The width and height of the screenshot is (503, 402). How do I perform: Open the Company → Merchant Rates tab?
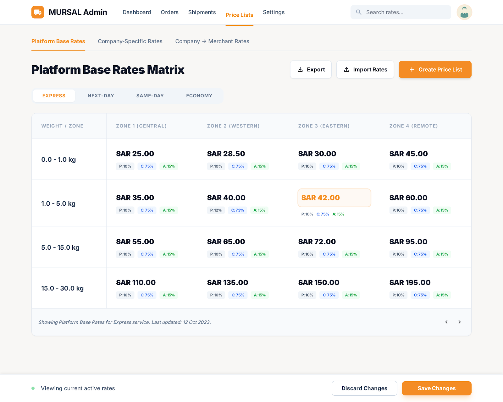pyautogui.click(x=212, y=41)
